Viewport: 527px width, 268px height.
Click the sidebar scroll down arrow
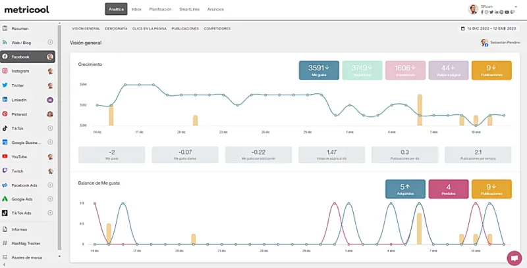(x=59, y=256)
